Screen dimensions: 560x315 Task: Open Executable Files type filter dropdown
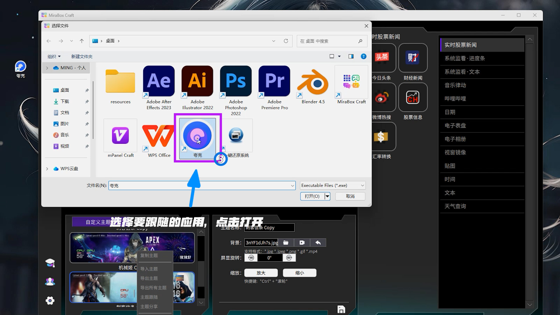tap(332, 185)
